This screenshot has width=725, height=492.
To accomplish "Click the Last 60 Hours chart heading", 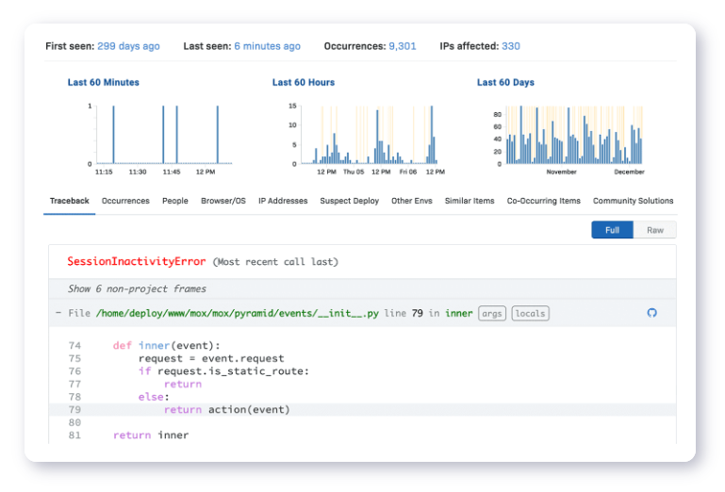I will click(304, 82).
